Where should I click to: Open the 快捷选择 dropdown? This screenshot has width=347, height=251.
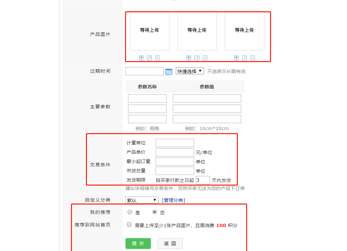pos(190,71)
